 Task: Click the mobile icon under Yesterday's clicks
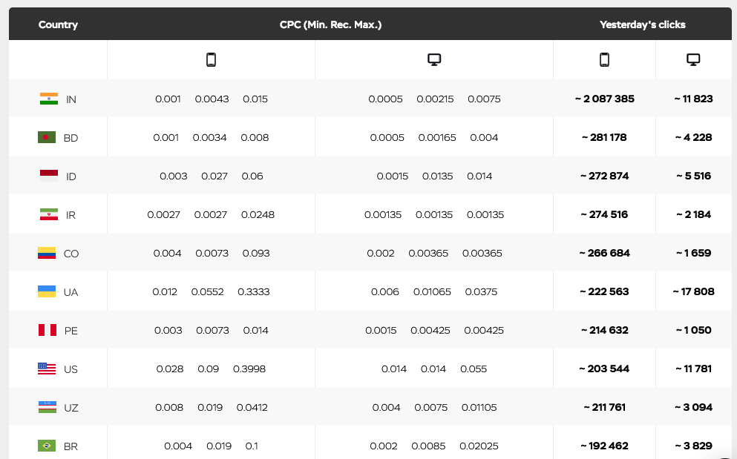[x=604, y=60]
